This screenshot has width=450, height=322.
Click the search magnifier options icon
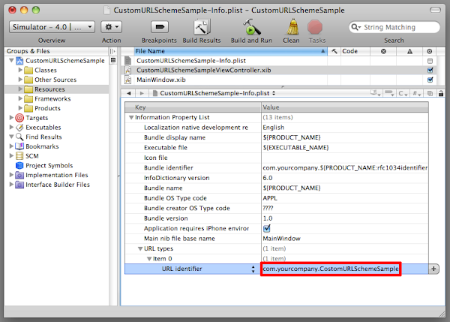(355, 27)
